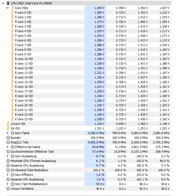Expand the Kern-Takt-Multiplikatoren group
The height and width of the screenshot is (196, 176).
8,184
